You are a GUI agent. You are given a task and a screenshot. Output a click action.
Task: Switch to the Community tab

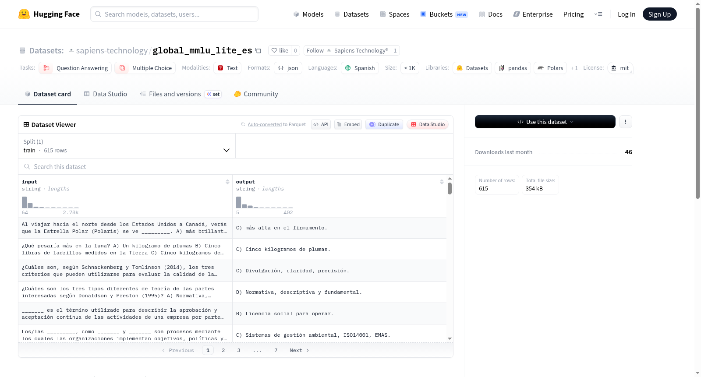(x=256, y=94)
